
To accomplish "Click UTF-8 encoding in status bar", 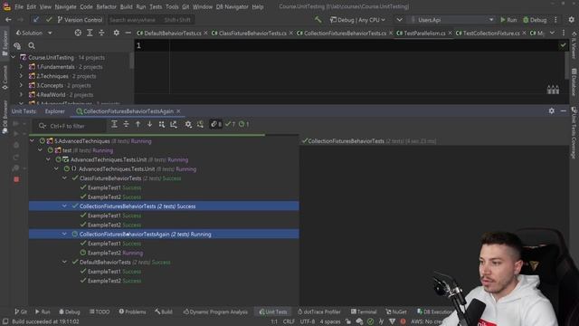I will (308, 321).
